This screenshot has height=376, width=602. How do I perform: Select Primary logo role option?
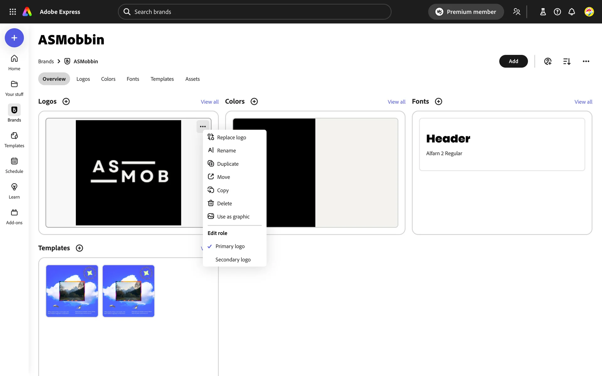coord(230,246)
